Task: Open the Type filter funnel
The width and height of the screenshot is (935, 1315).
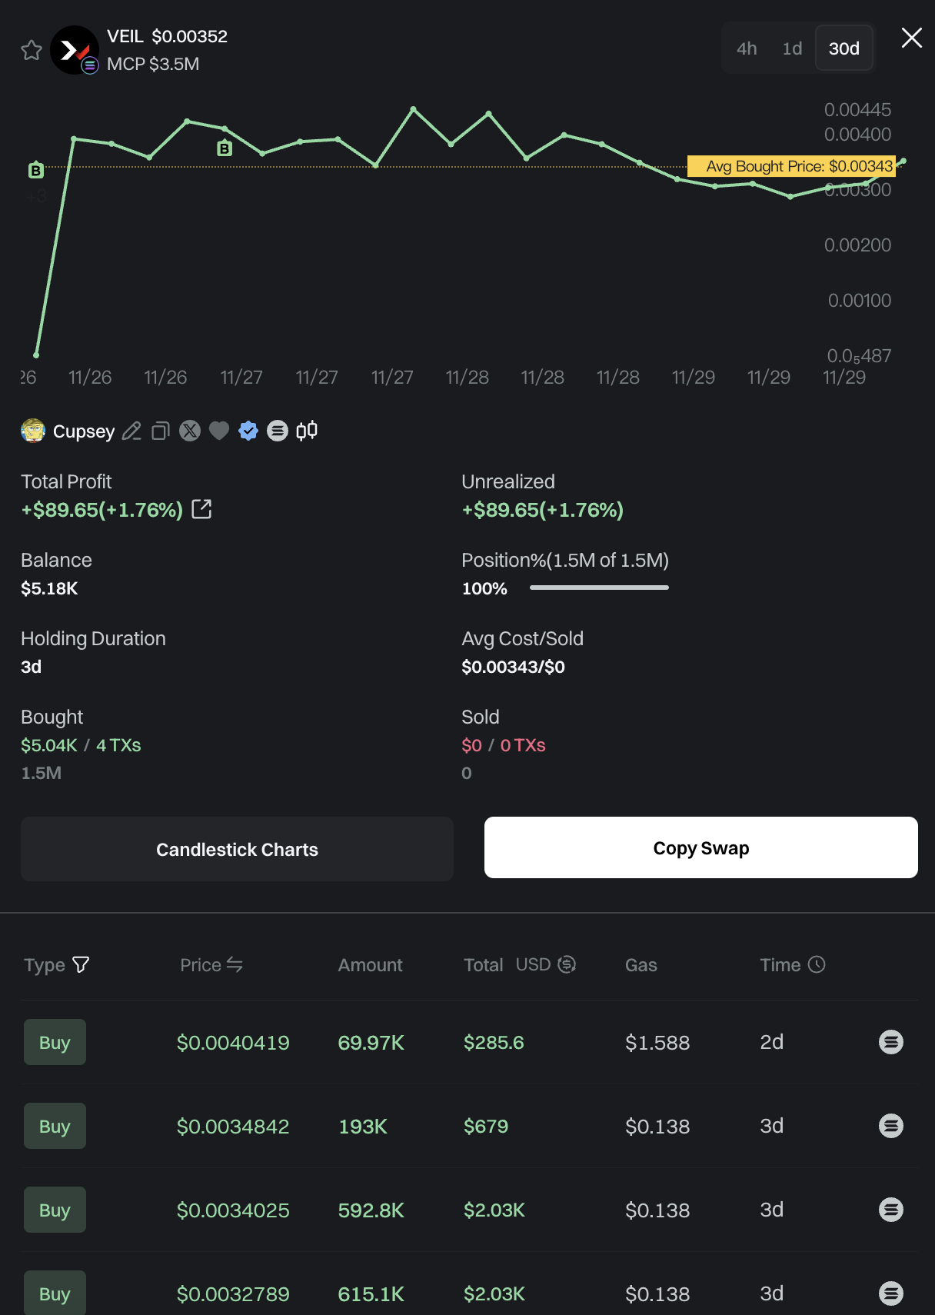Action: click(x=81, y=964)
